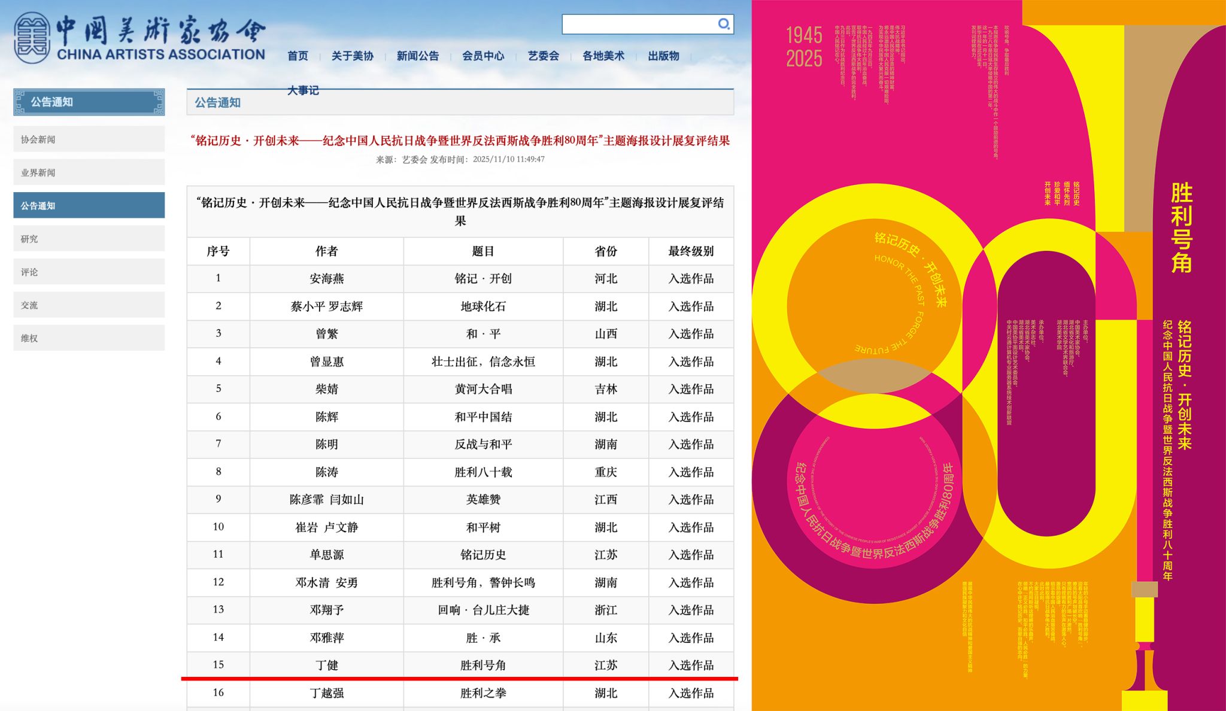Click the 大事记 navigation link
This screenshot has width=1226, height=711.
303,90
